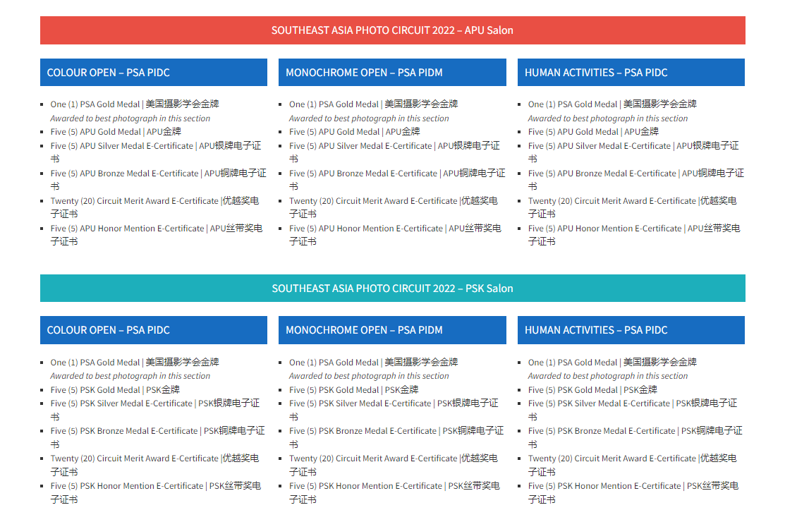This screenshot has height=522, width=785.
Task: Highlight APU Silver Medal E-Certificate in Human Activities column
Action: (x=633, y=152)
